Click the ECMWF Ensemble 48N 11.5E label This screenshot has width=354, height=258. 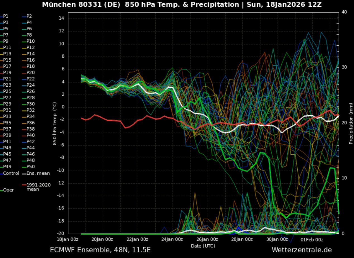[x=100, y=250]
